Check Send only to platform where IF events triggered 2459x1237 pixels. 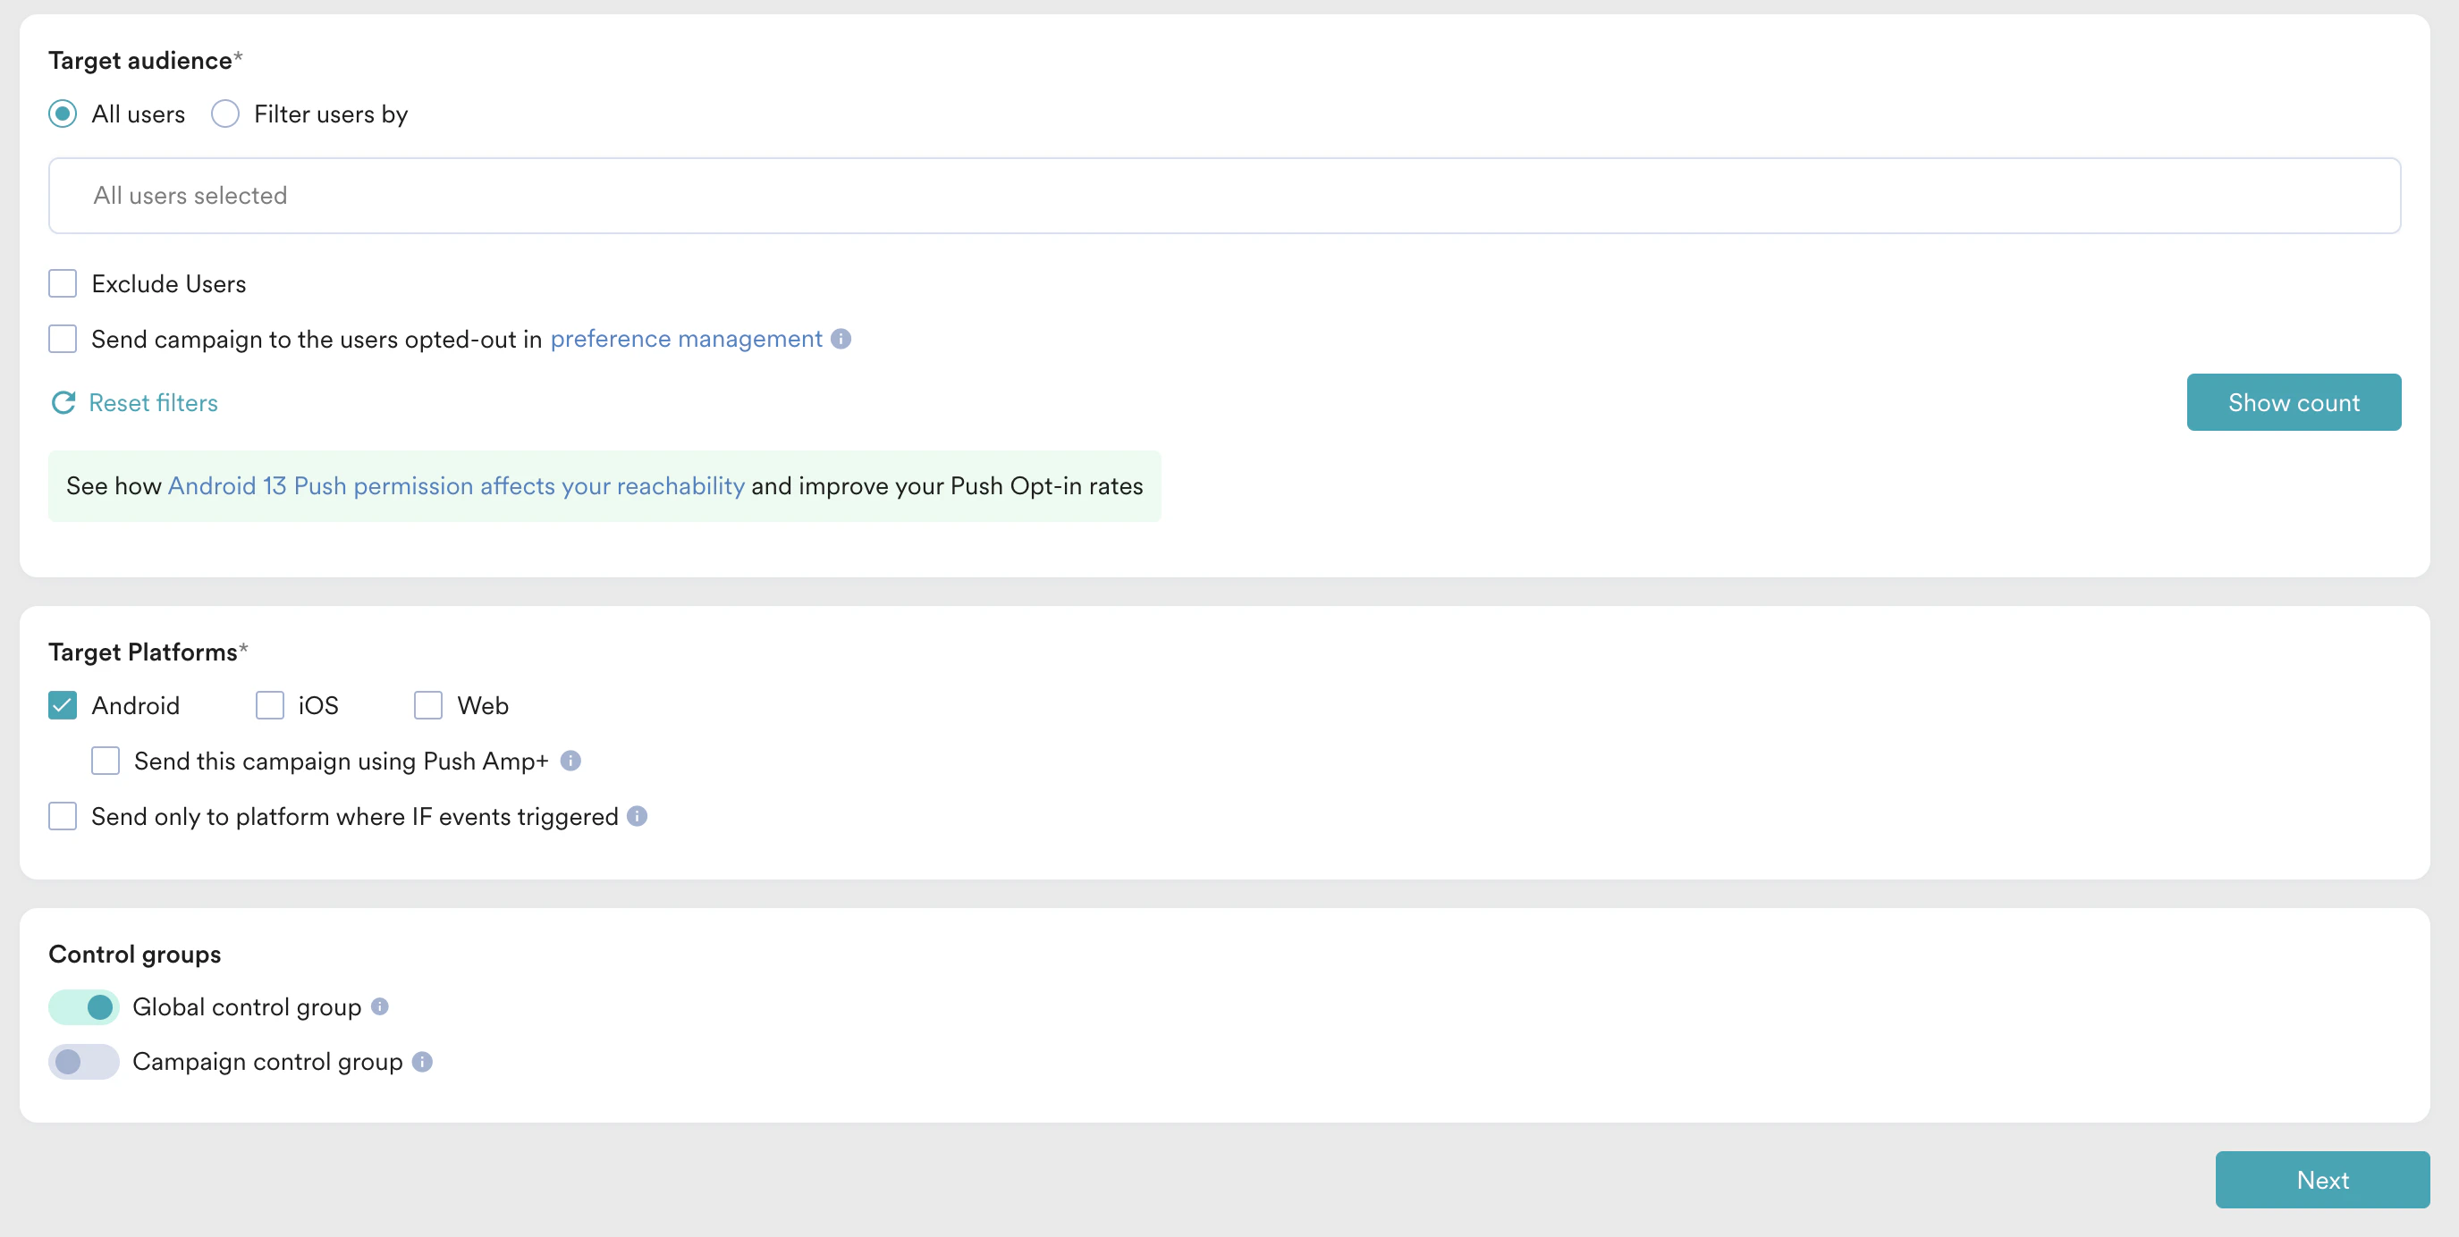point(63,816)
